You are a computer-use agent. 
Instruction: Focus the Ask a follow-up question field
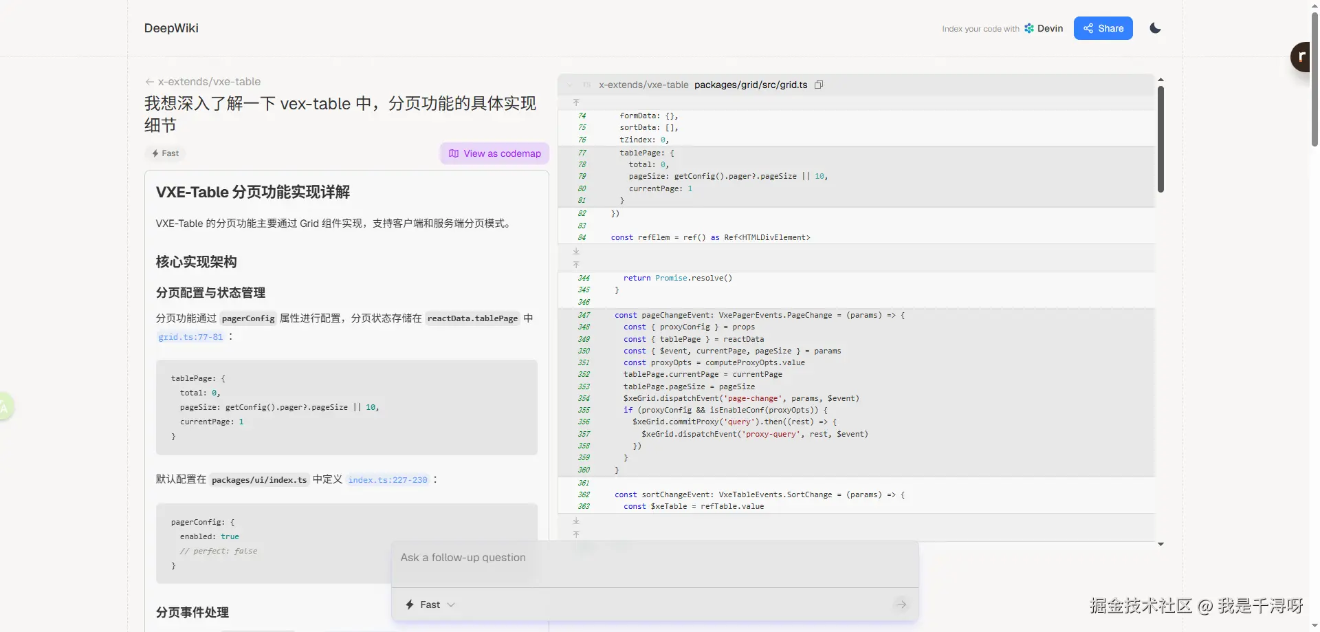pyautogui.click(x=654, y=558)
